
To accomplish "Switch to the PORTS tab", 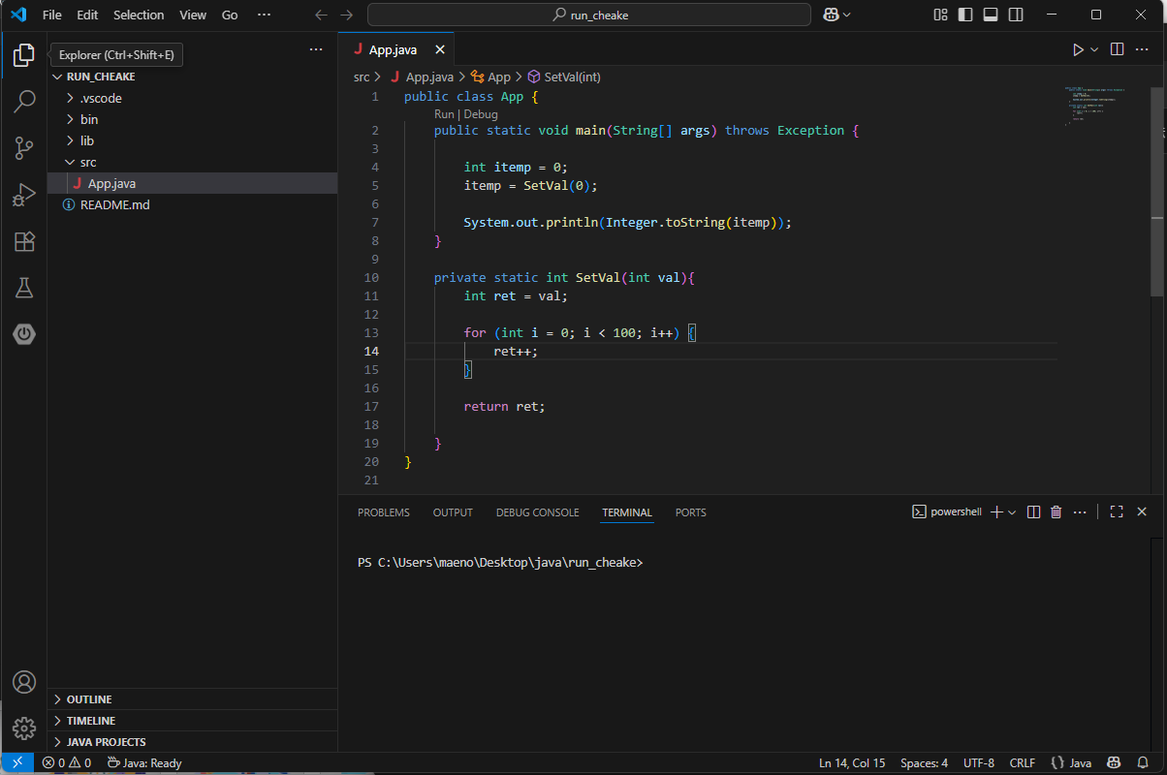I will [x=691, y=512].
